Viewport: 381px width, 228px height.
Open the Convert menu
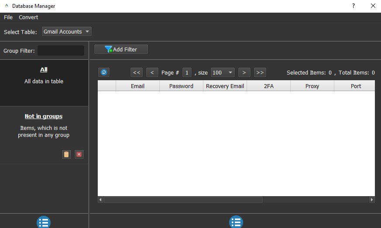28,17
